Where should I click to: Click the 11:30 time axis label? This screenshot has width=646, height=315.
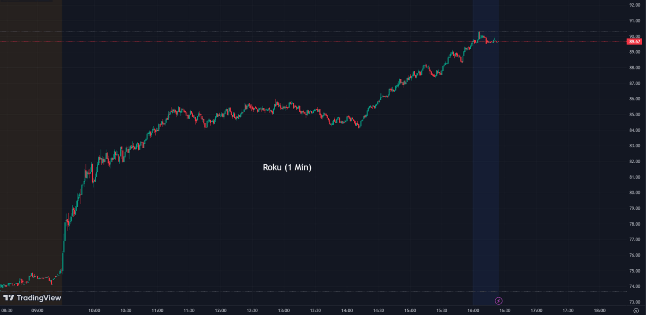tap(189, 310)
